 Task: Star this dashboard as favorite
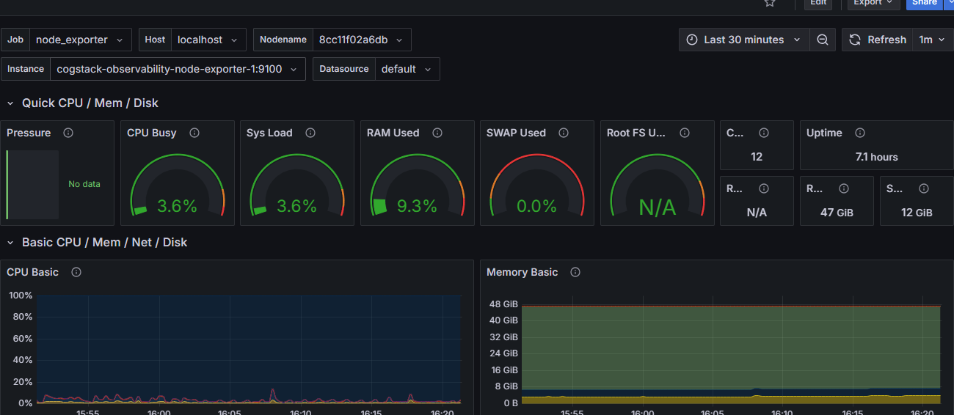coord(770,3)
